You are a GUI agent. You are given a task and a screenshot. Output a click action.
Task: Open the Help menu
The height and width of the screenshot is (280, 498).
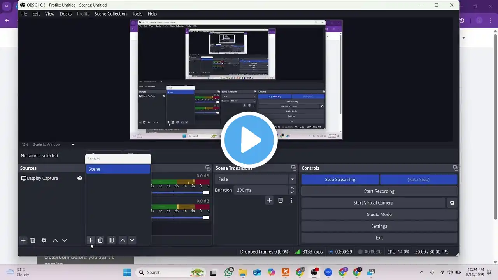click(152, 14)
